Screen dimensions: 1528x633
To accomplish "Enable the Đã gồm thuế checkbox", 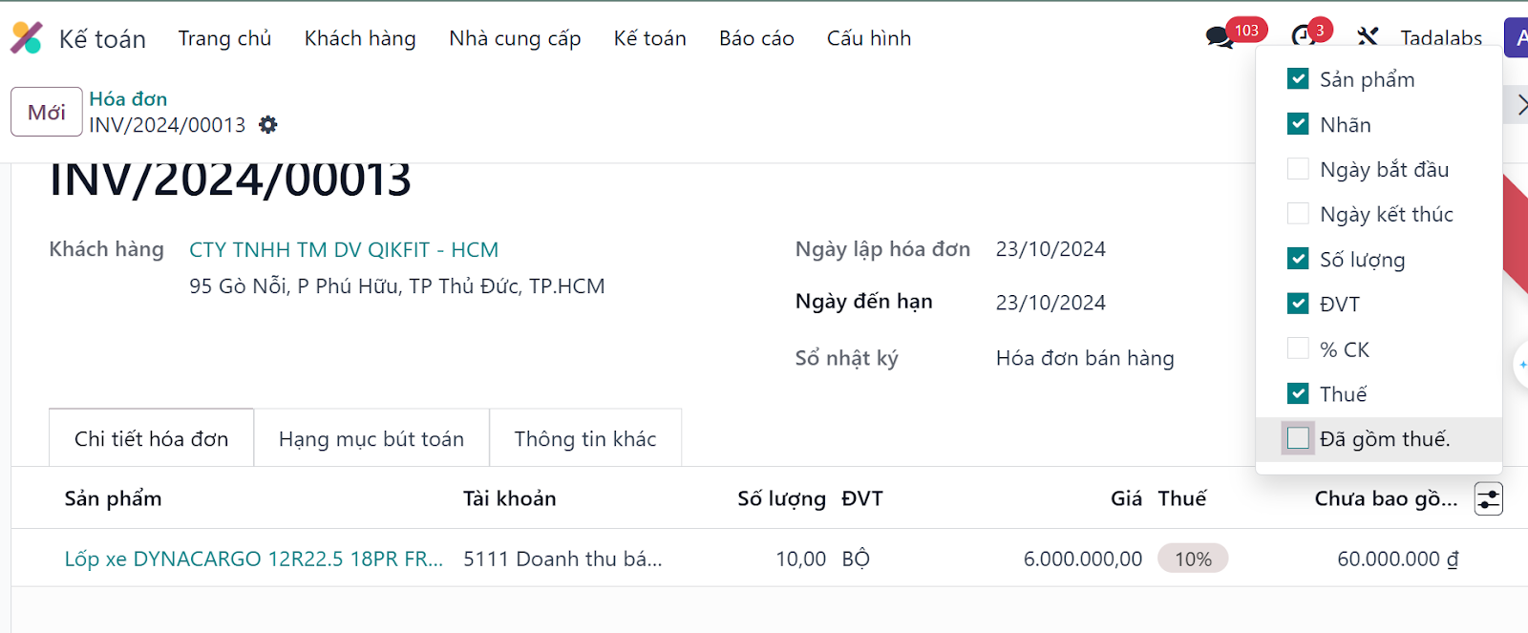I will click(1298, 438).
